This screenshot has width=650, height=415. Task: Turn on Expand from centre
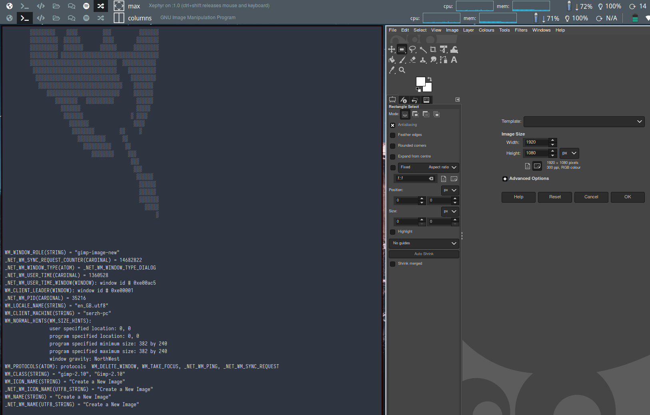point(392,157)
